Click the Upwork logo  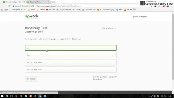coord(32,17)
